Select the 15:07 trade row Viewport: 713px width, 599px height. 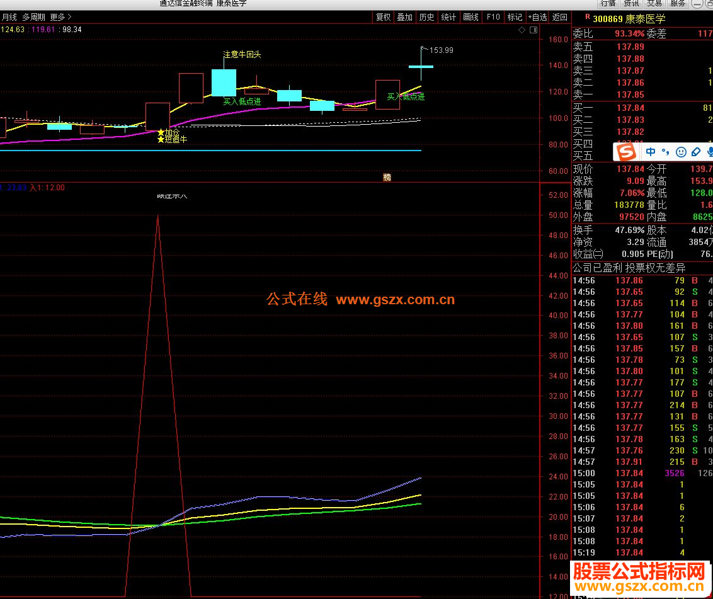point(642,518)
